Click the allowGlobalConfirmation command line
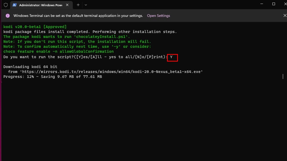Screen dimensions: 287x161 click(x=58, y=51)
